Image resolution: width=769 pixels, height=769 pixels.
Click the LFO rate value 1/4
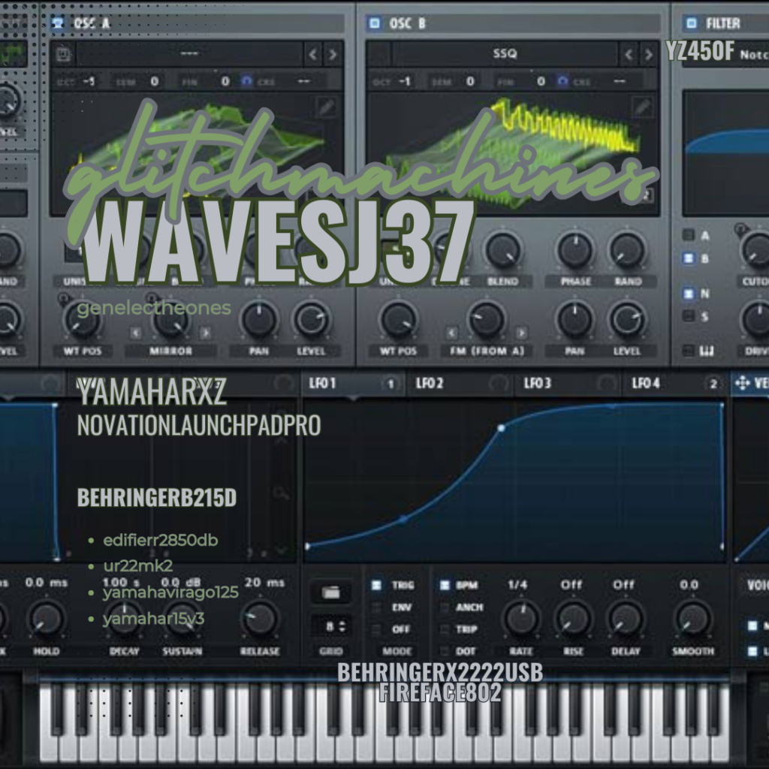[x=518, y=584]
